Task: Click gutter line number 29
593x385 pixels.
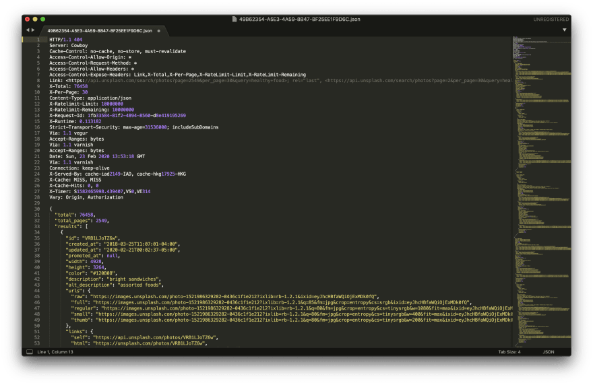Action: coord(36,203)
